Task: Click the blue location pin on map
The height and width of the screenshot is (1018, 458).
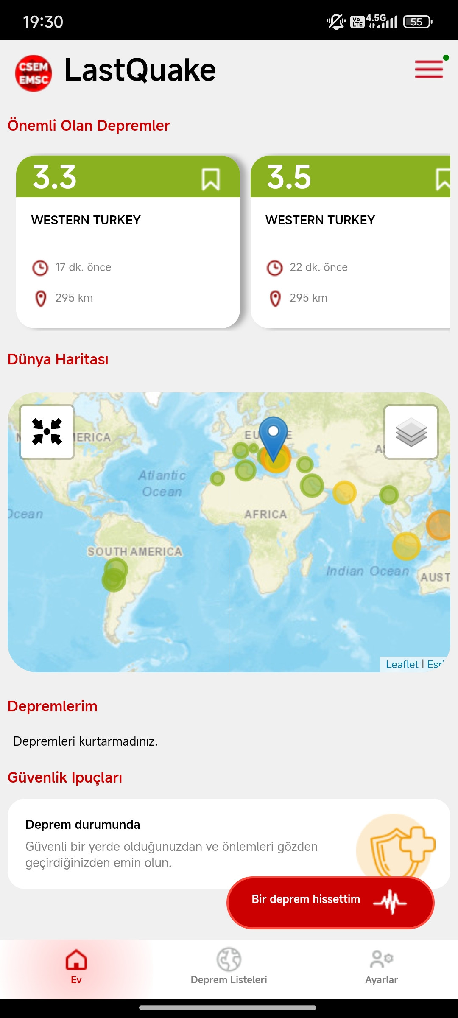Action: click(274, 437)
